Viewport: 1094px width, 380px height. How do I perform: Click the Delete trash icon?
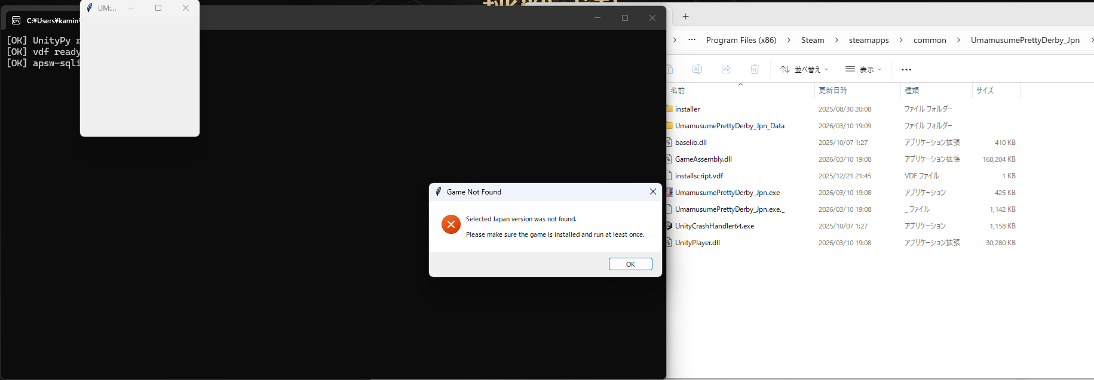(755, 69)
